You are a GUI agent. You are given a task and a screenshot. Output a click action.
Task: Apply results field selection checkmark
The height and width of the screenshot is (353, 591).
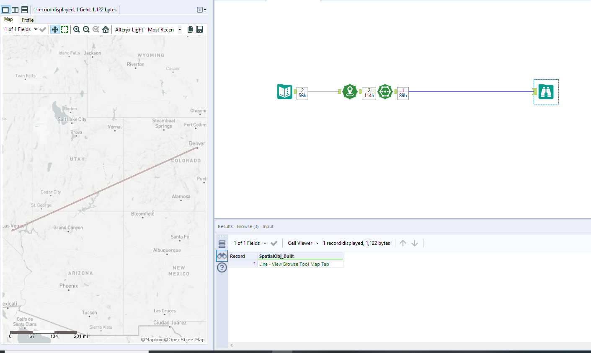coord(274,243)
